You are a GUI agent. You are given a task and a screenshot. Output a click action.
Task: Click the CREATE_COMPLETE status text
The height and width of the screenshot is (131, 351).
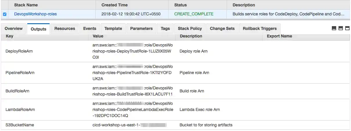pyautogui.click(x=194, y=14)
